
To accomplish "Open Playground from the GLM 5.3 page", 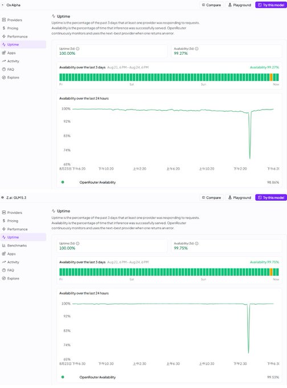I will pos(239,197).
